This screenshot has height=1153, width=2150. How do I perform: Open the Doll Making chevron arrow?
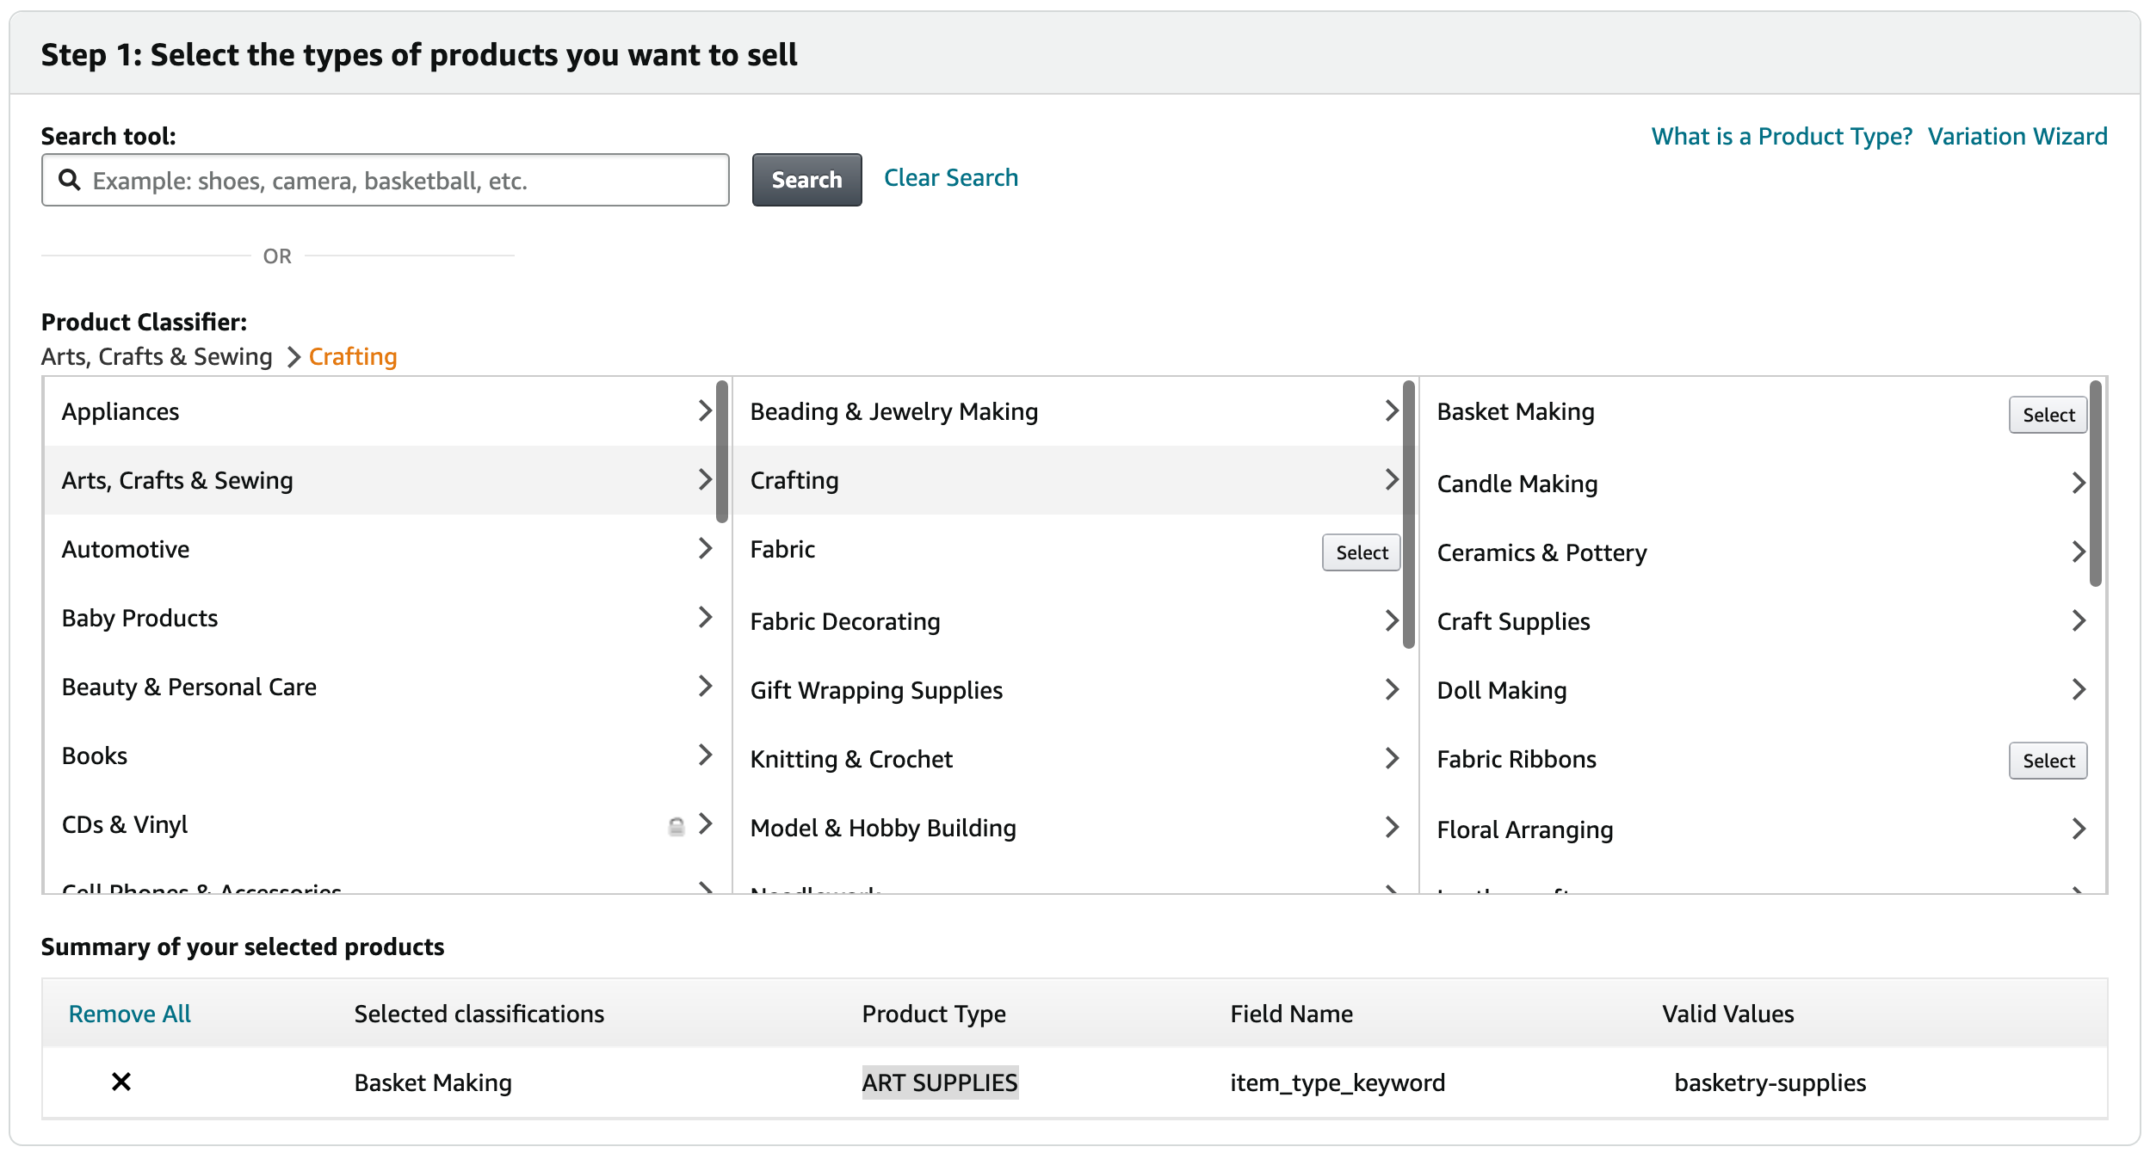2079,689
